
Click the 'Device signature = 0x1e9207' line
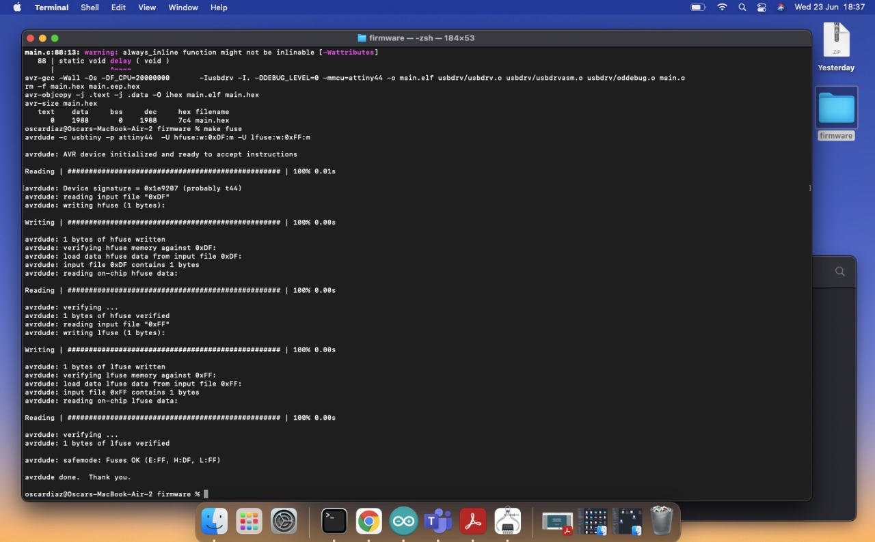coord(133,188)
